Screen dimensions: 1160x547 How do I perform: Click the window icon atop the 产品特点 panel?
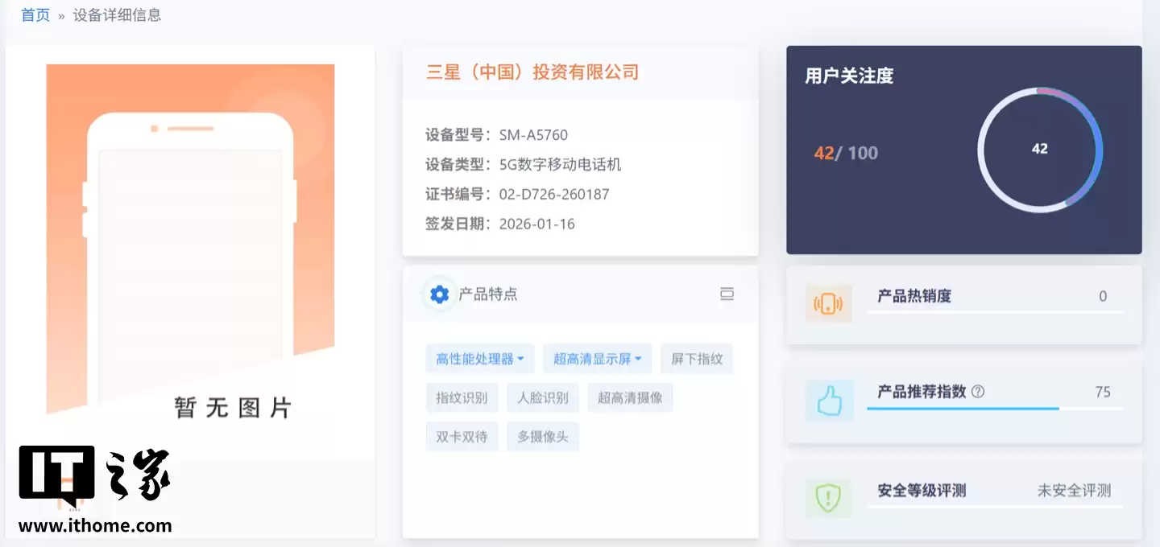[x=727, y=294]
